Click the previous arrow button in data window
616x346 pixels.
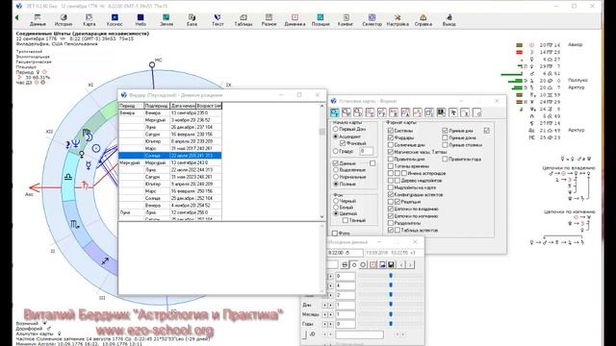(x=401, y=265)
